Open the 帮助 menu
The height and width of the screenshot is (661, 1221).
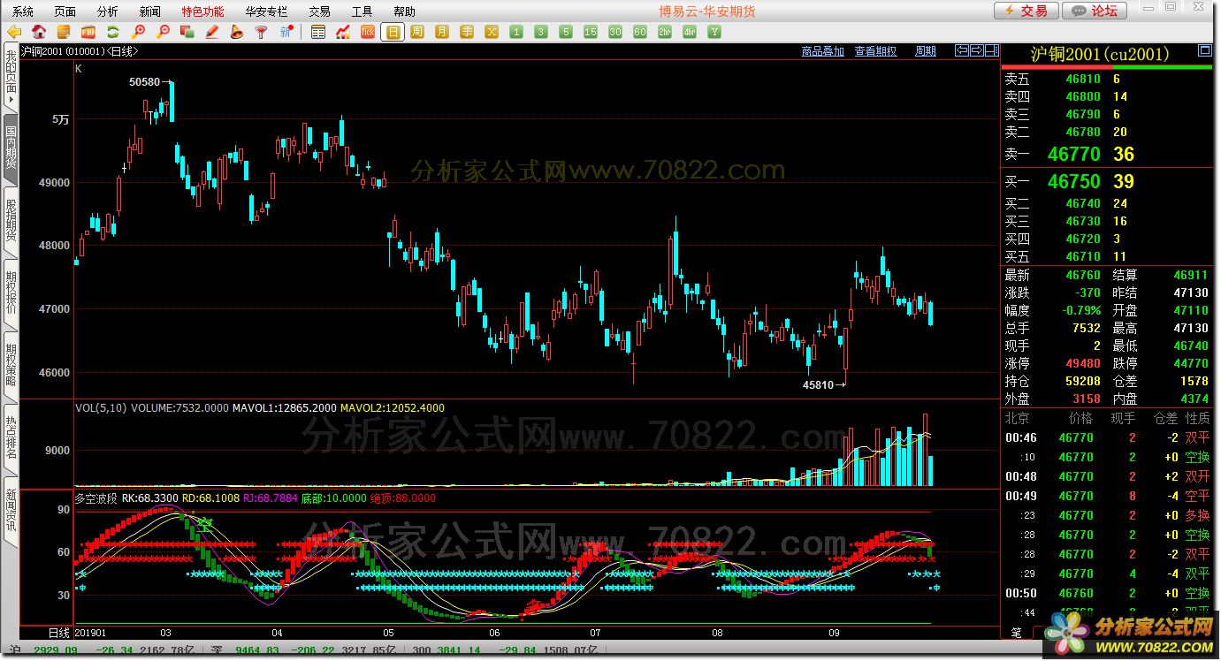tap(404, 11)
